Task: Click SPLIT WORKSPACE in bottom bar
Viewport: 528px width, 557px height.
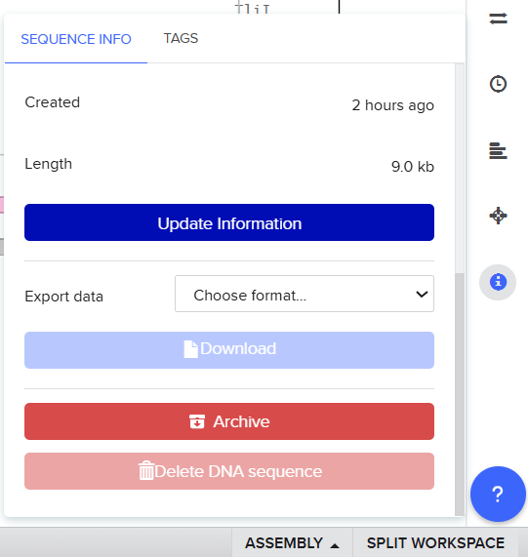Action: [x=435, y=542]
